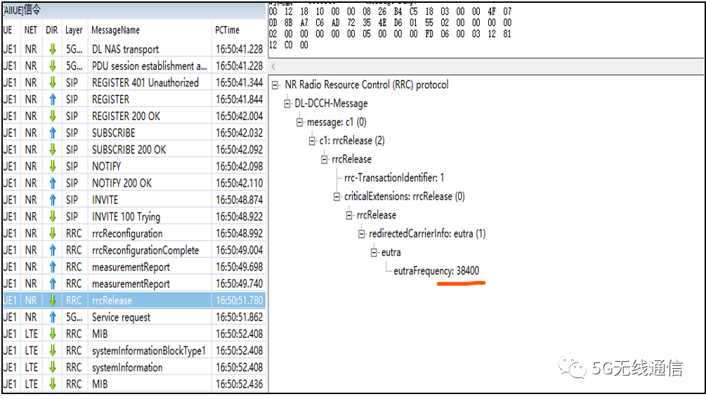706x399 pixels.
Task: Collapse the rrcRelease node under c1
Action: point(325,160)
